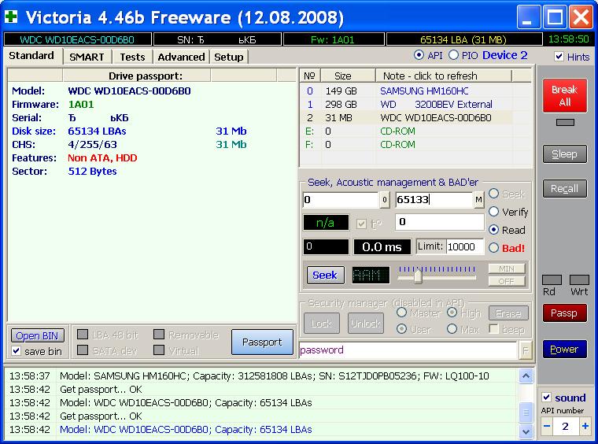Increase API number with plus button
This screenshot has width=598, height=444.
click(585, 427)
